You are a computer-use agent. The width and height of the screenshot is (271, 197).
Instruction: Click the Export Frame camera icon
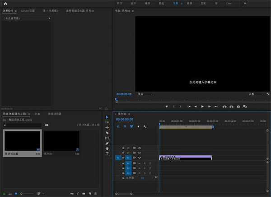(x=238, y=106)
